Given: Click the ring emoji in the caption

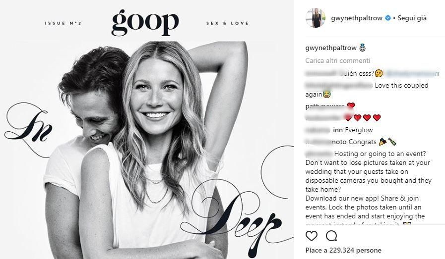Looking at the screenshot, I should pyautogui.click(x=363, y=48).
